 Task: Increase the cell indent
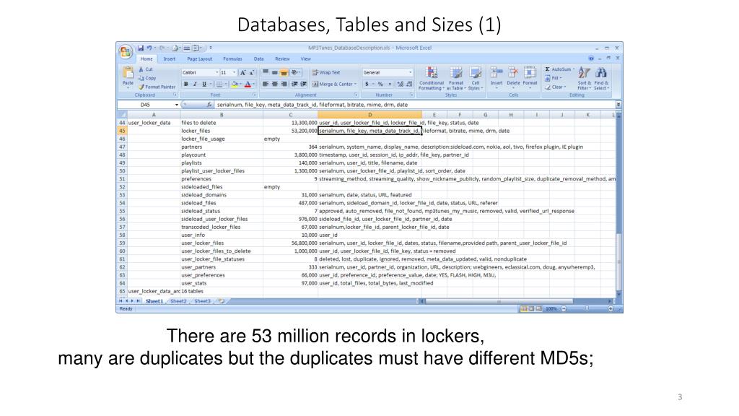(x=304, y=84)
